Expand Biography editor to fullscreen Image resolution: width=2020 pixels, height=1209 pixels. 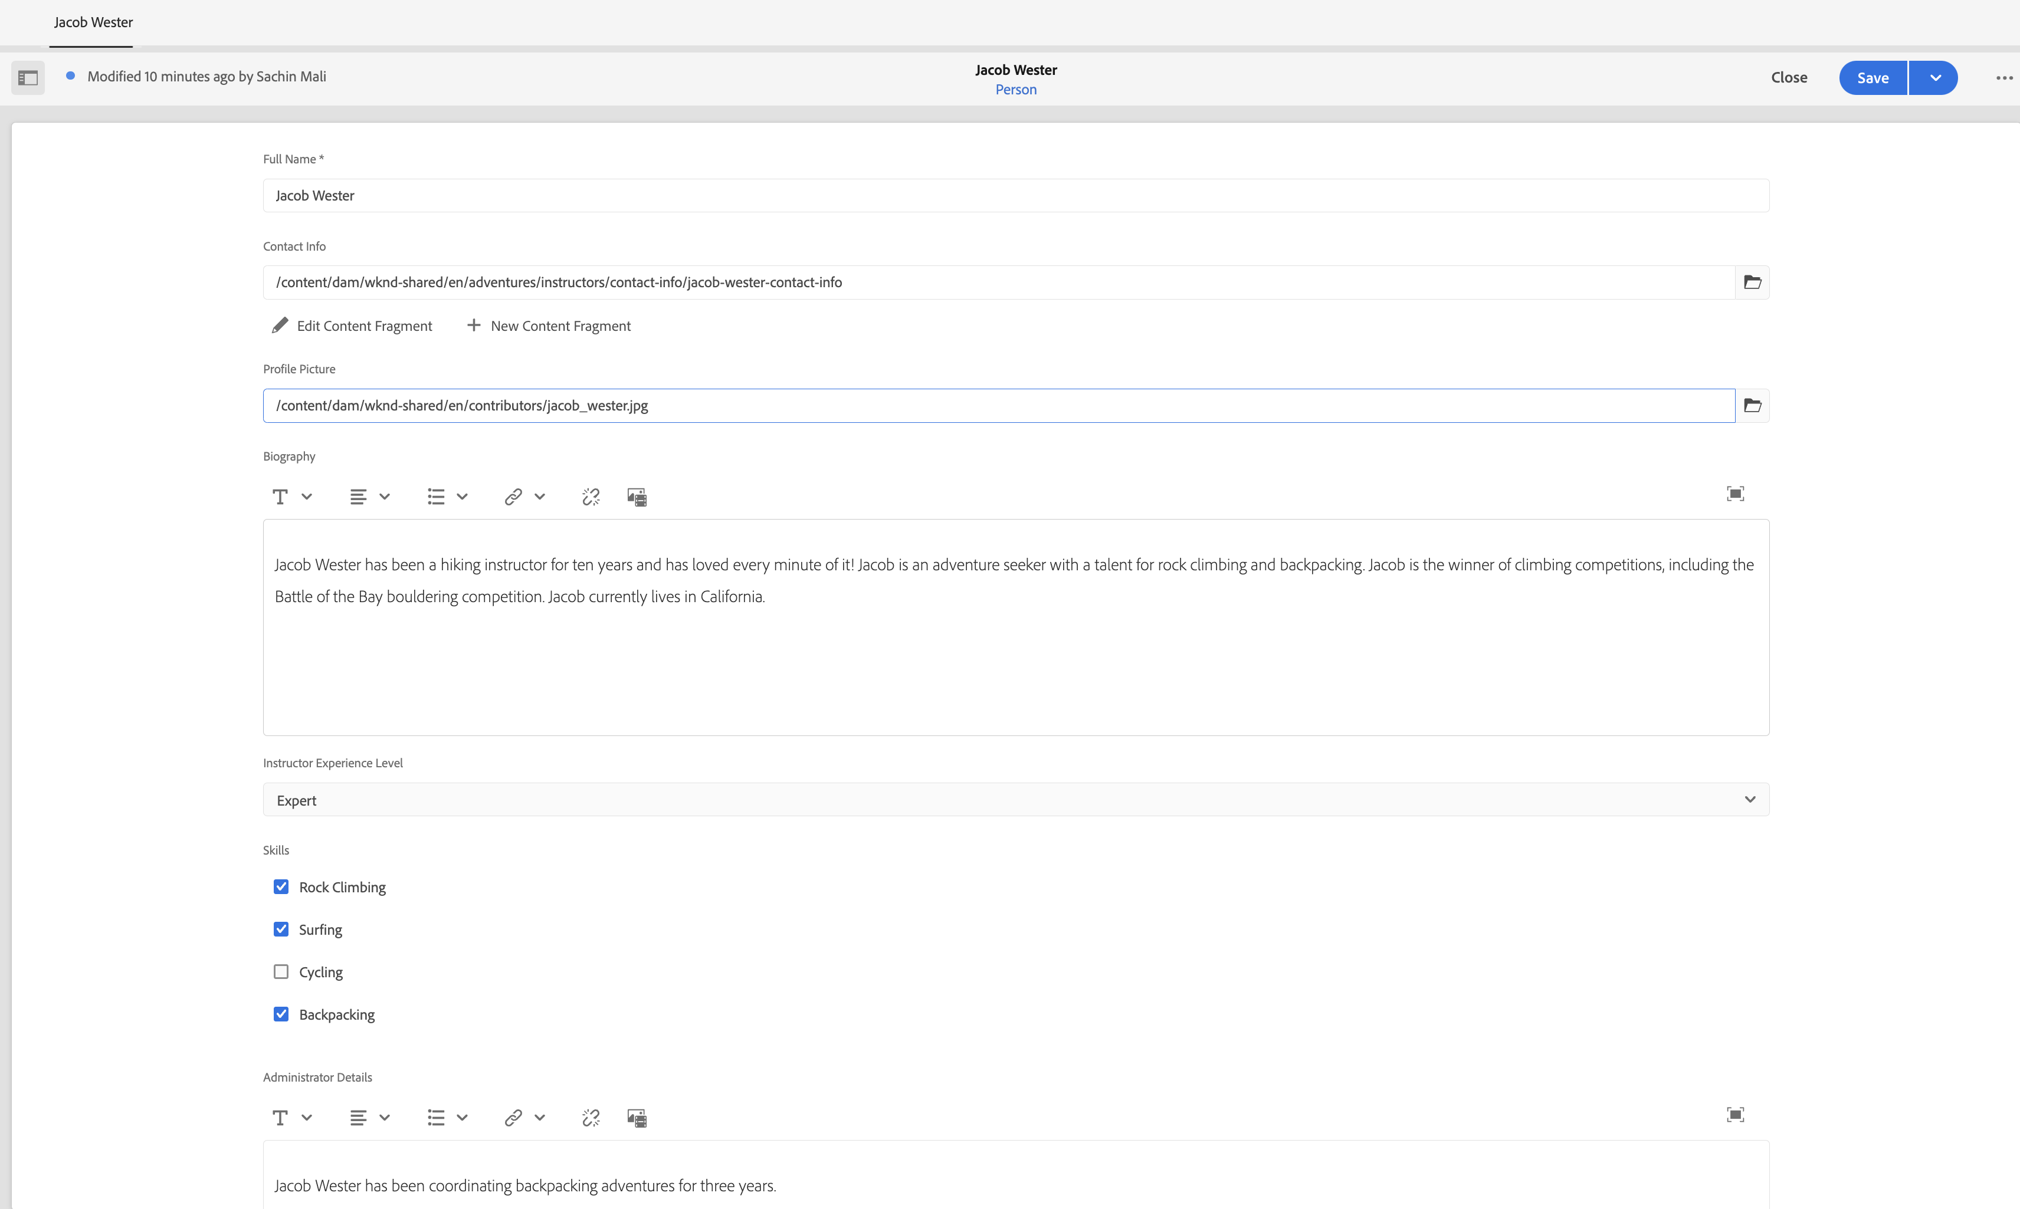tap(1735, 494)
